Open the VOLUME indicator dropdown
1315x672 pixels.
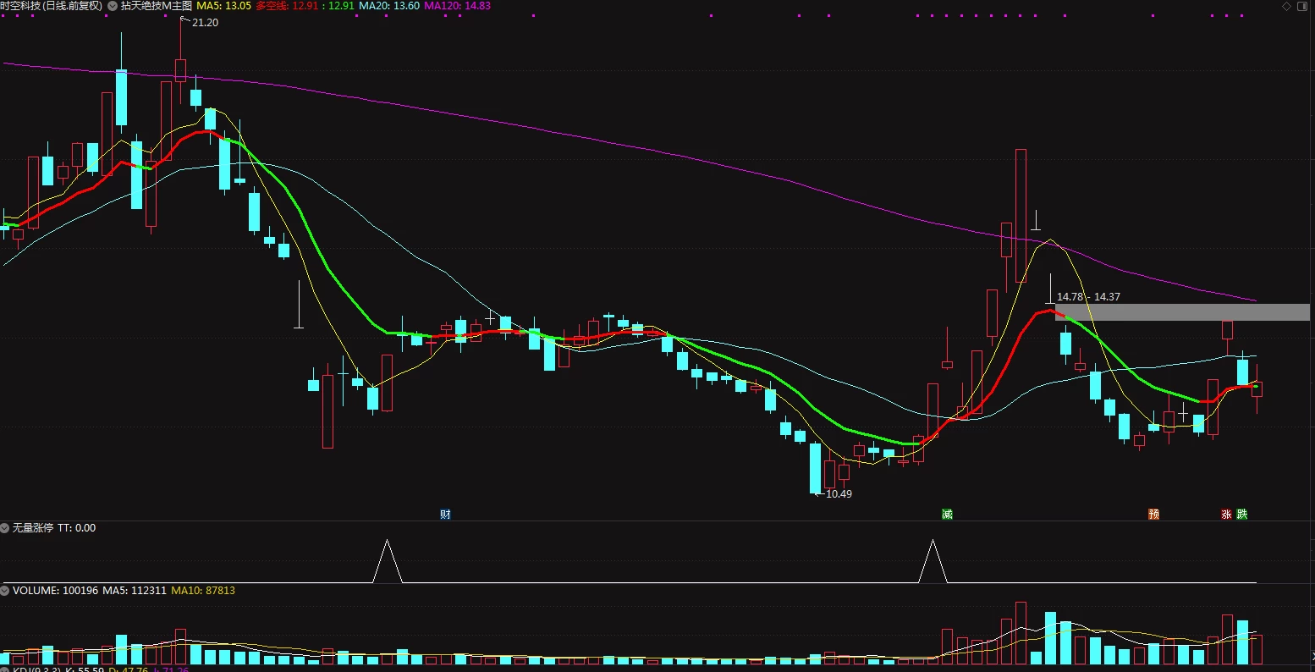point(5,591)
